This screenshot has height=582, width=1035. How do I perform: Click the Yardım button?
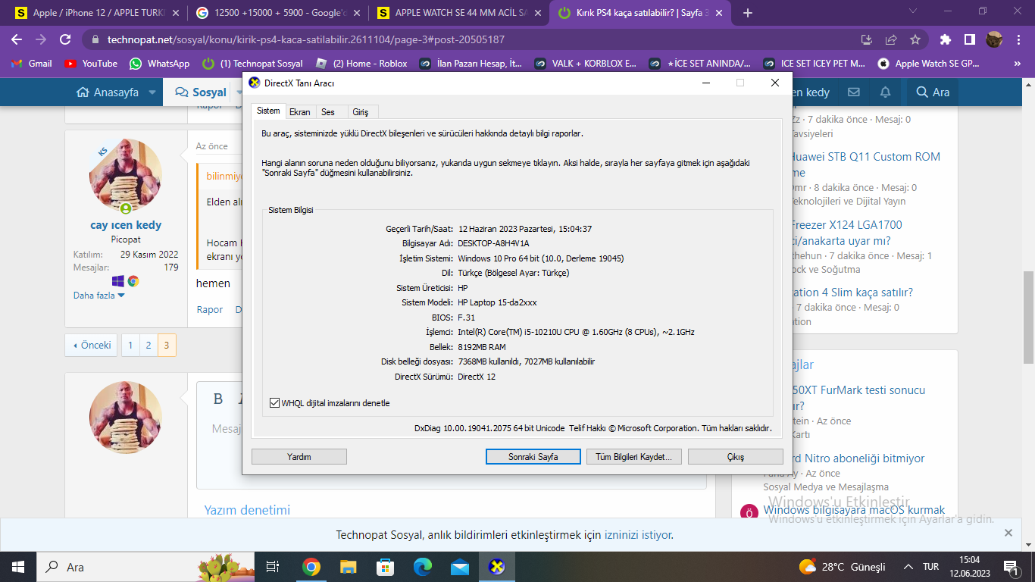[x=299, y=457]
